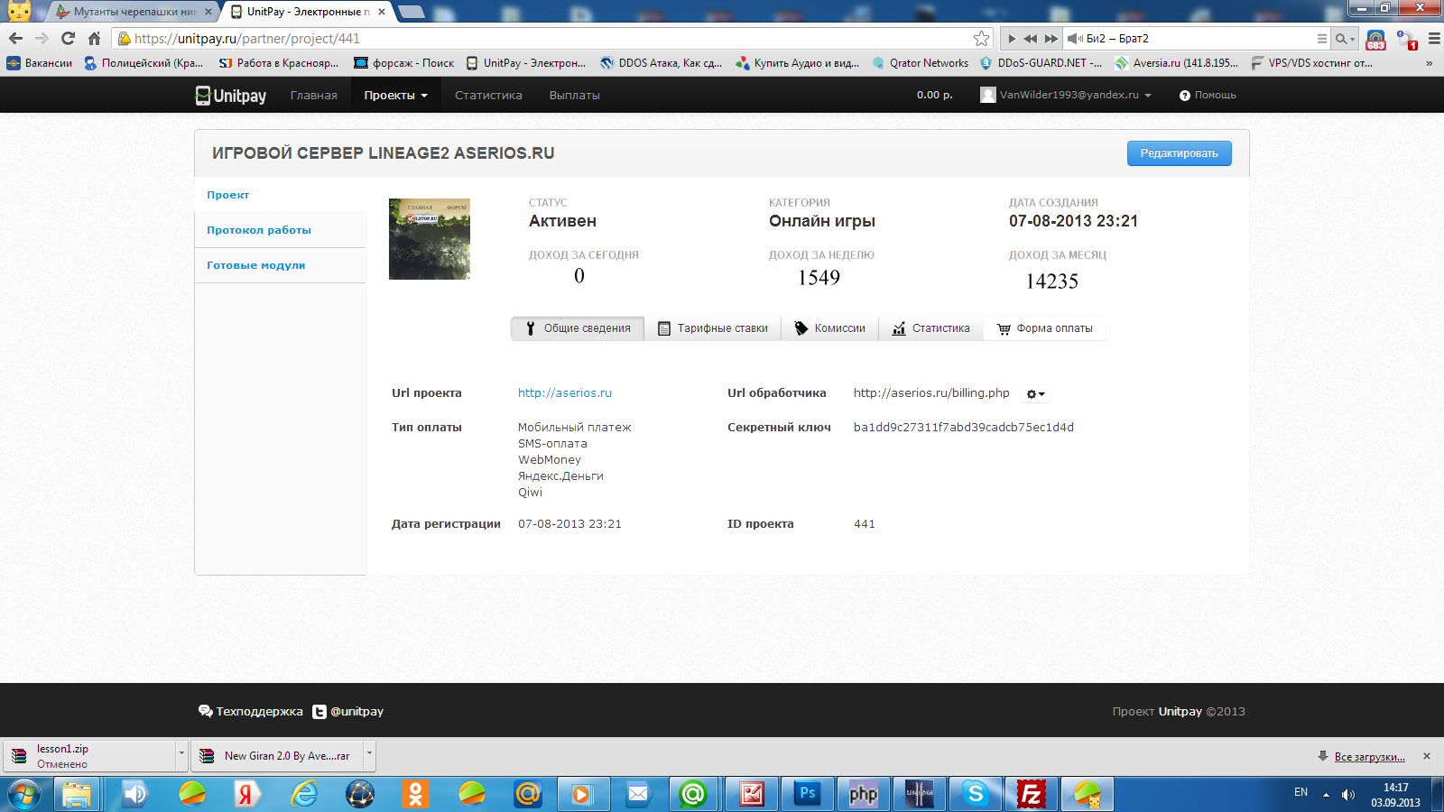Switch to the Тарифные ставки tab
Viewport: 1444px width, 812px height.
pos(713,328)
